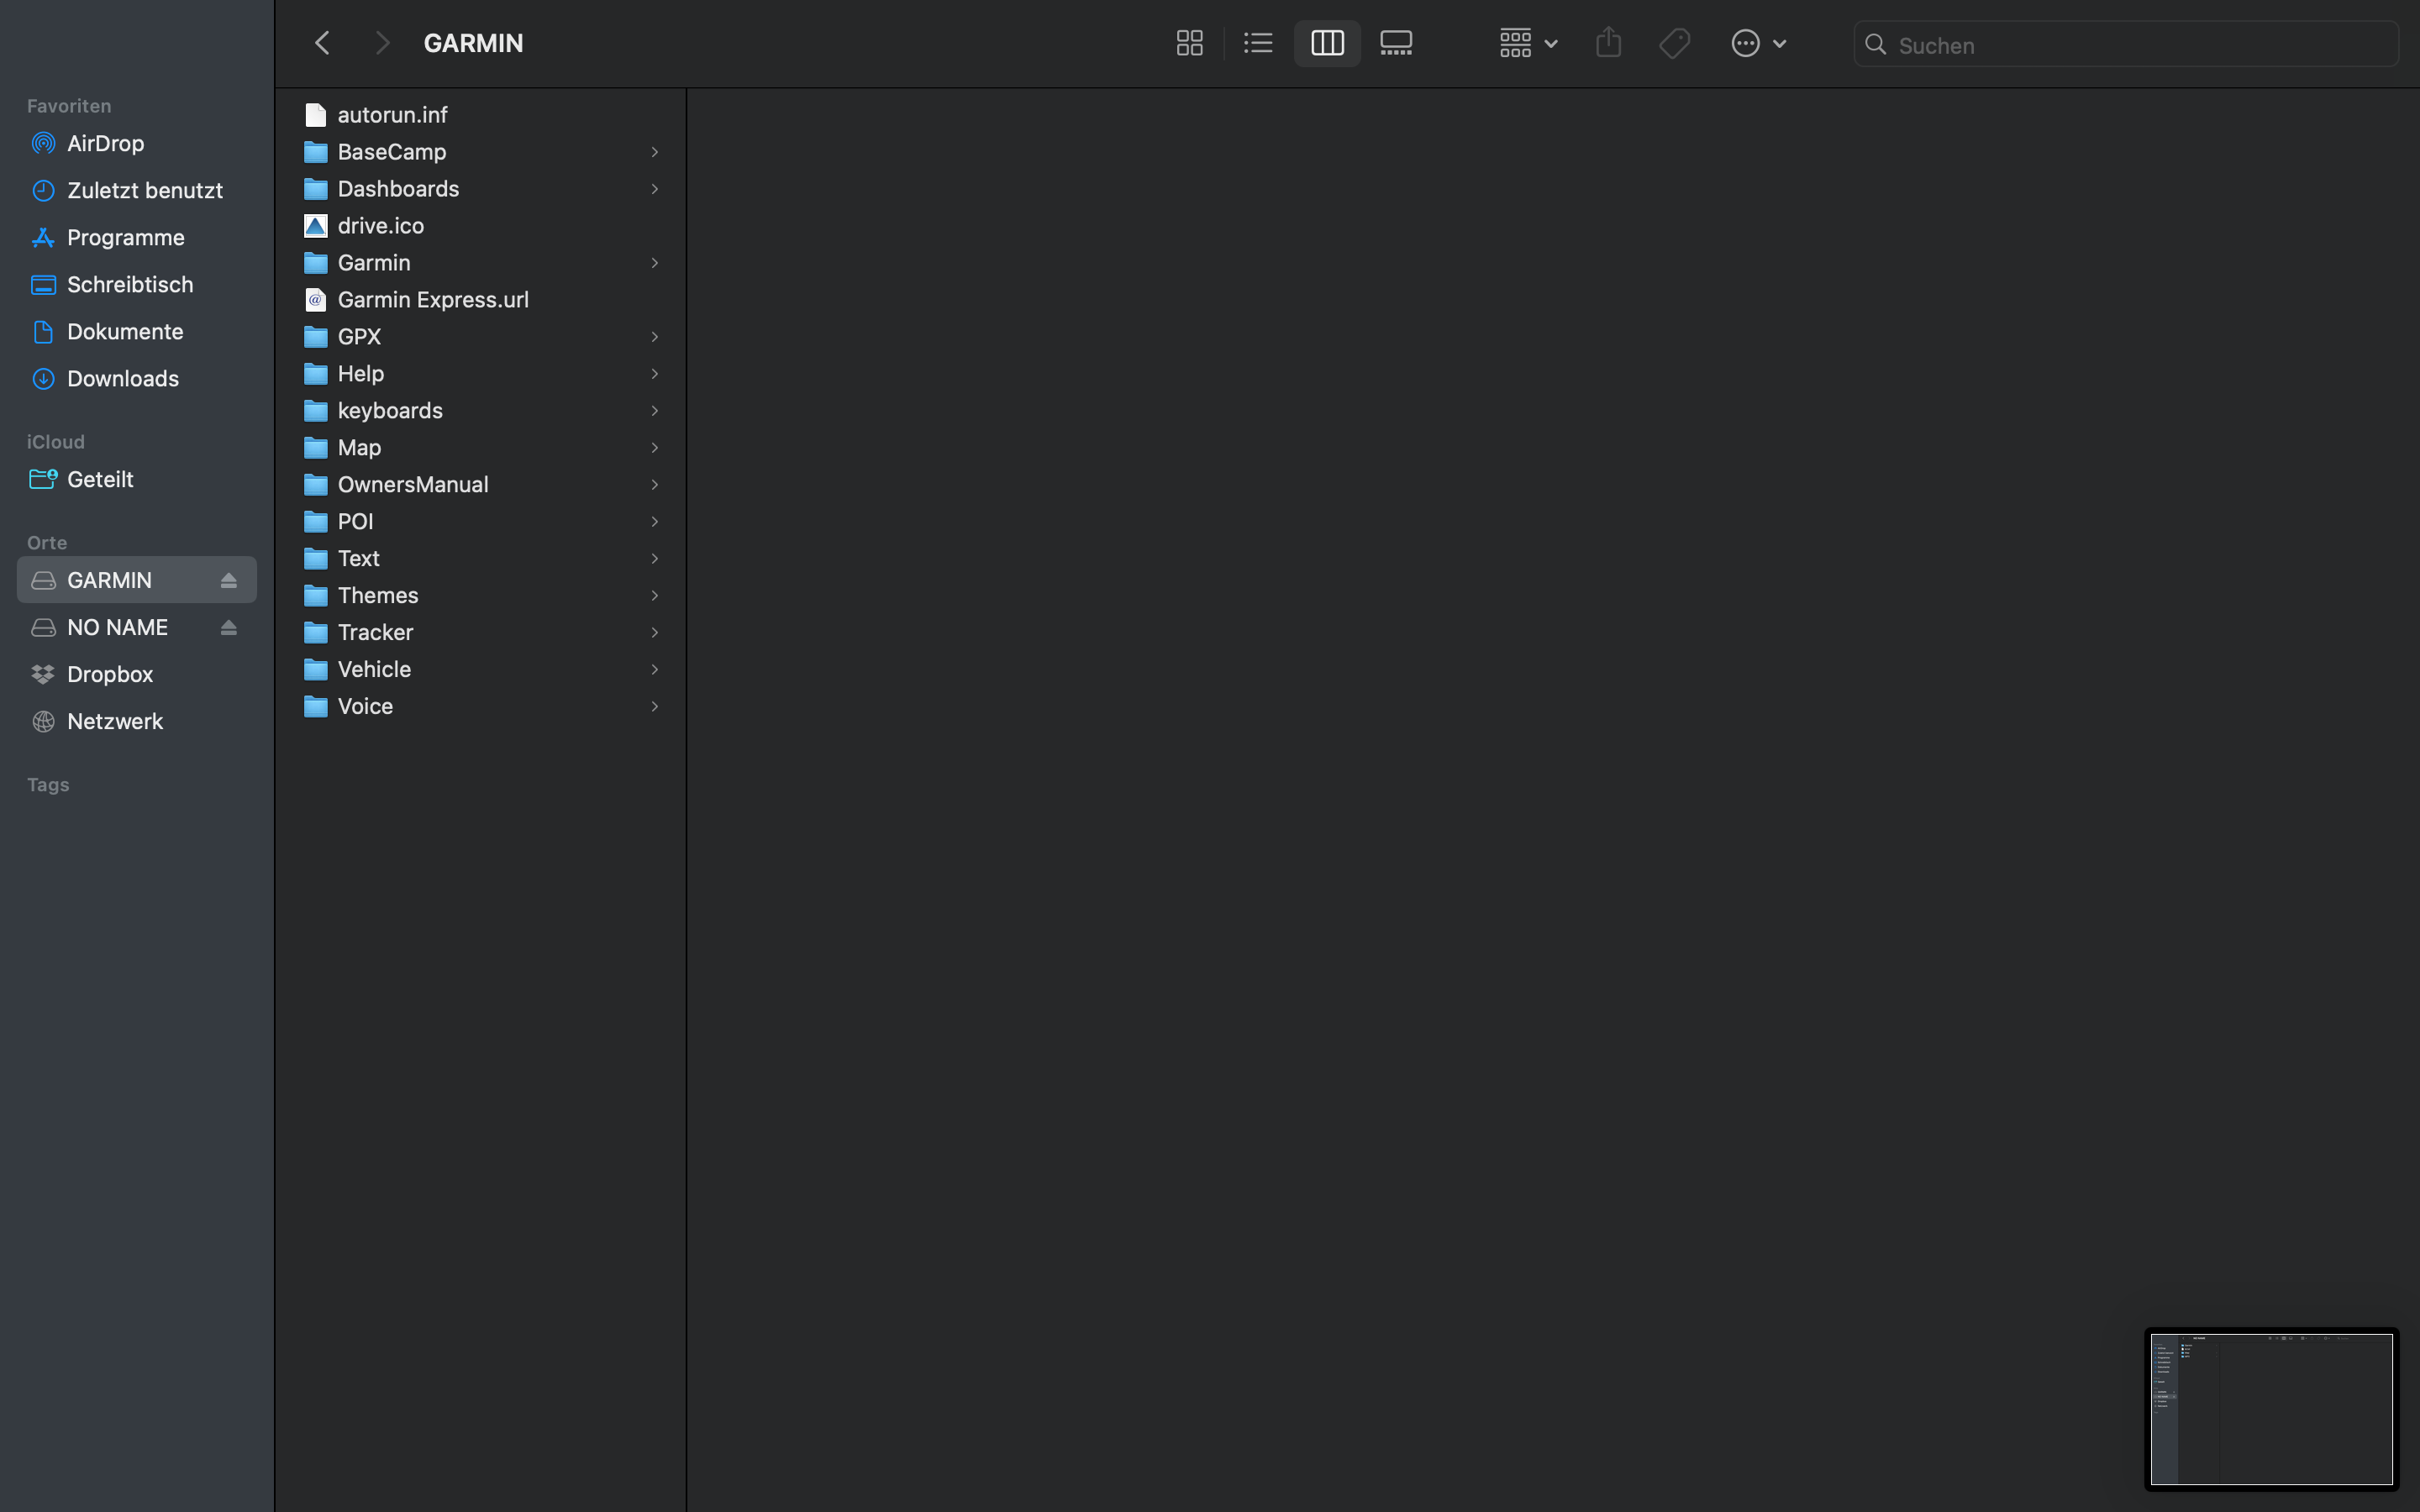Select the Tracker folder

pos(481,633)
